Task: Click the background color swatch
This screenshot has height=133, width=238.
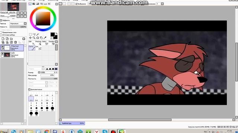Action: (x=56, y=37)
